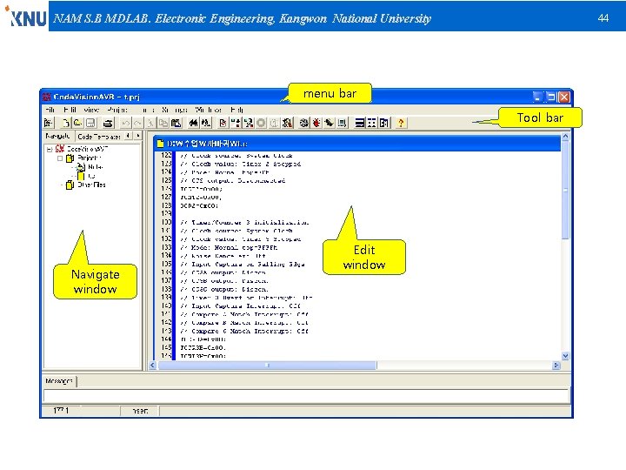Print the file using the printer icon
Screen dimensions: 626x470
(108, 123)
